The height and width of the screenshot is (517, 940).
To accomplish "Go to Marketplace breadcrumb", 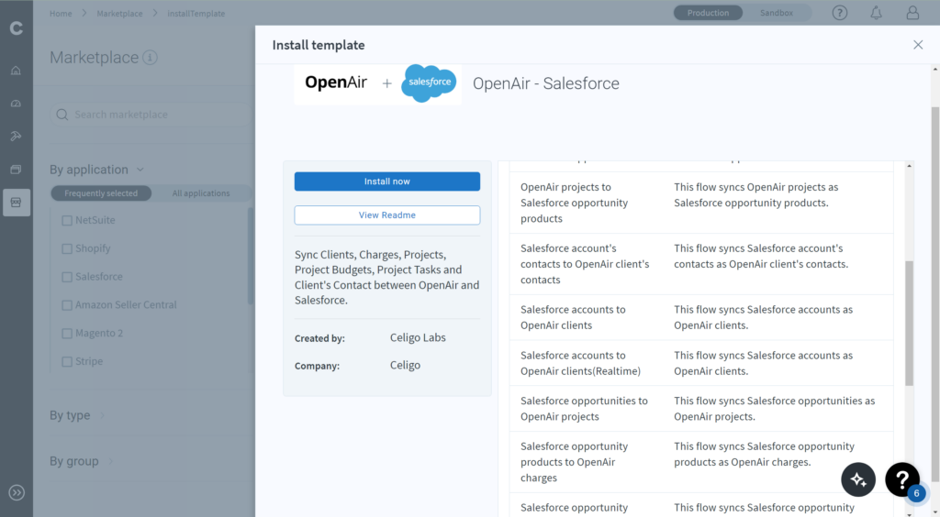I will (x=120, y=13).
